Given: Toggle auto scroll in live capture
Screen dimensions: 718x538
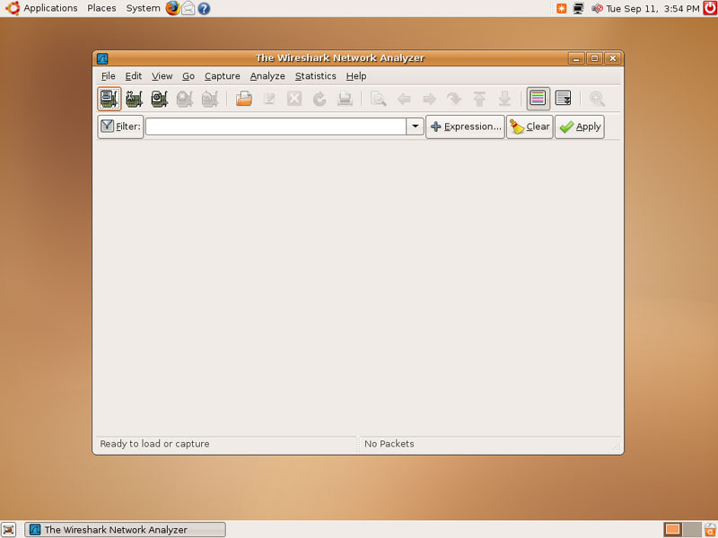Looking at the screenshot, I should coord(564,99).
